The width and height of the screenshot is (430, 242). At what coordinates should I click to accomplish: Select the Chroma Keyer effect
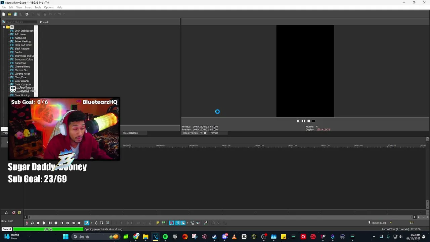coord(22,74)
